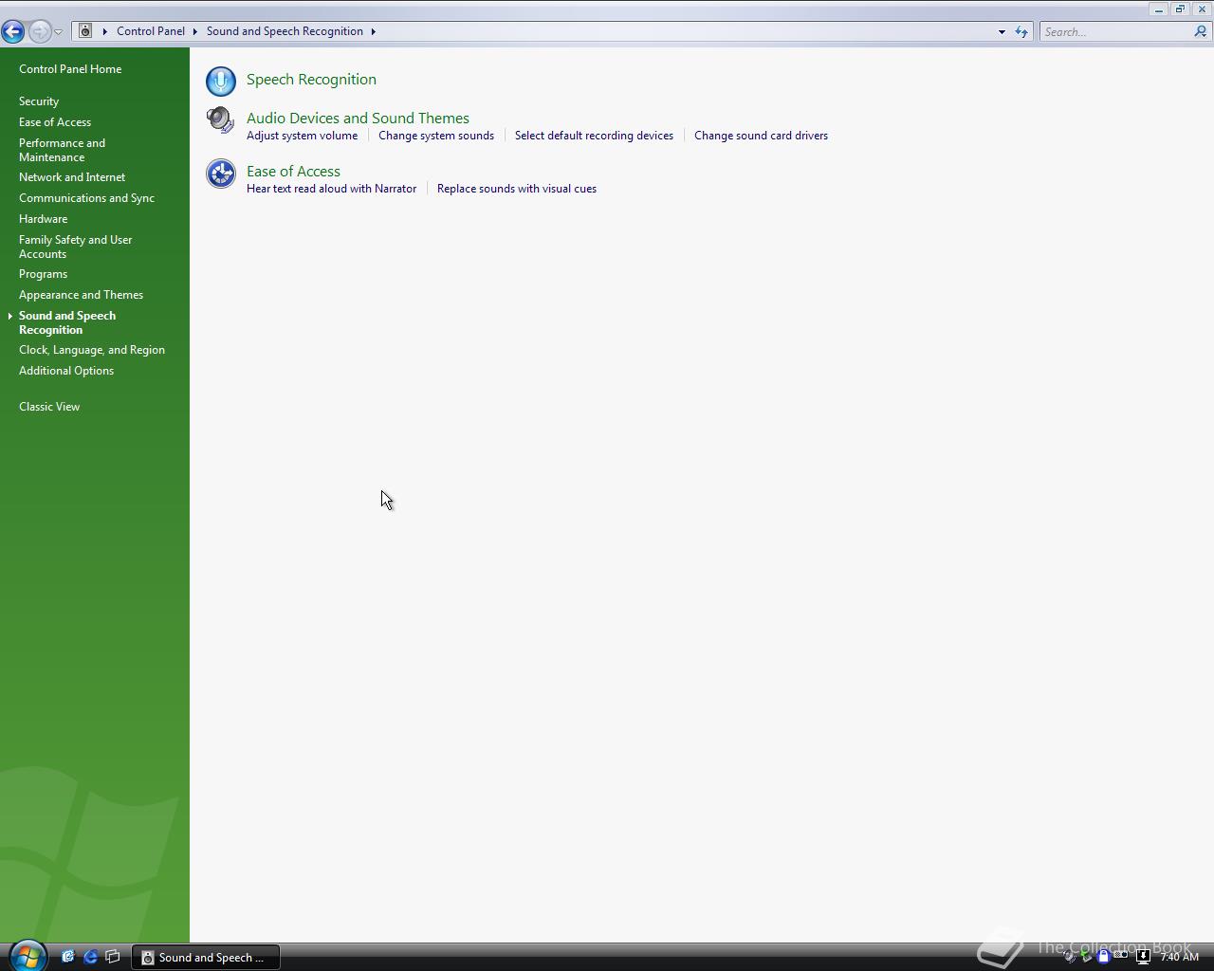
Task: Open the recent pages dropdown arrow
Action: tap(58, 32)
